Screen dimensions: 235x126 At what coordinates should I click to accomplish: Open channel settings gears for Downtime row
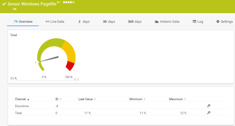(209, 106)
